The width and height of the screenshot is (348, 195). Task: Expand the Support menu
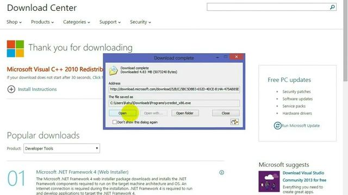pos(110,22)
